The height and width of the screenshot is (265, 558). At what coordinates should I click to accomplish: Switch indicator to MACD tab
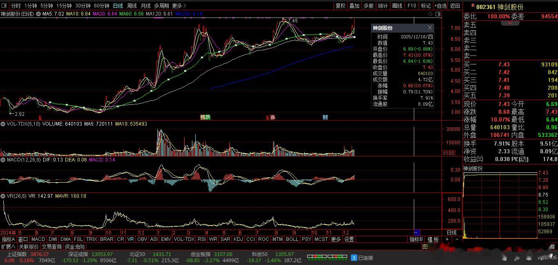pos(38,239)
